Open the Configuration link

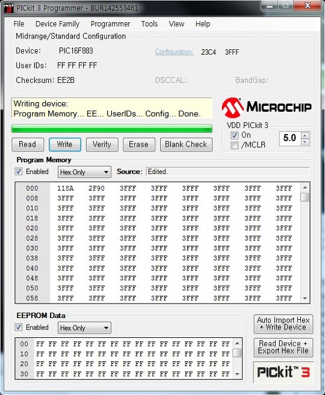(x=174, y=52)
